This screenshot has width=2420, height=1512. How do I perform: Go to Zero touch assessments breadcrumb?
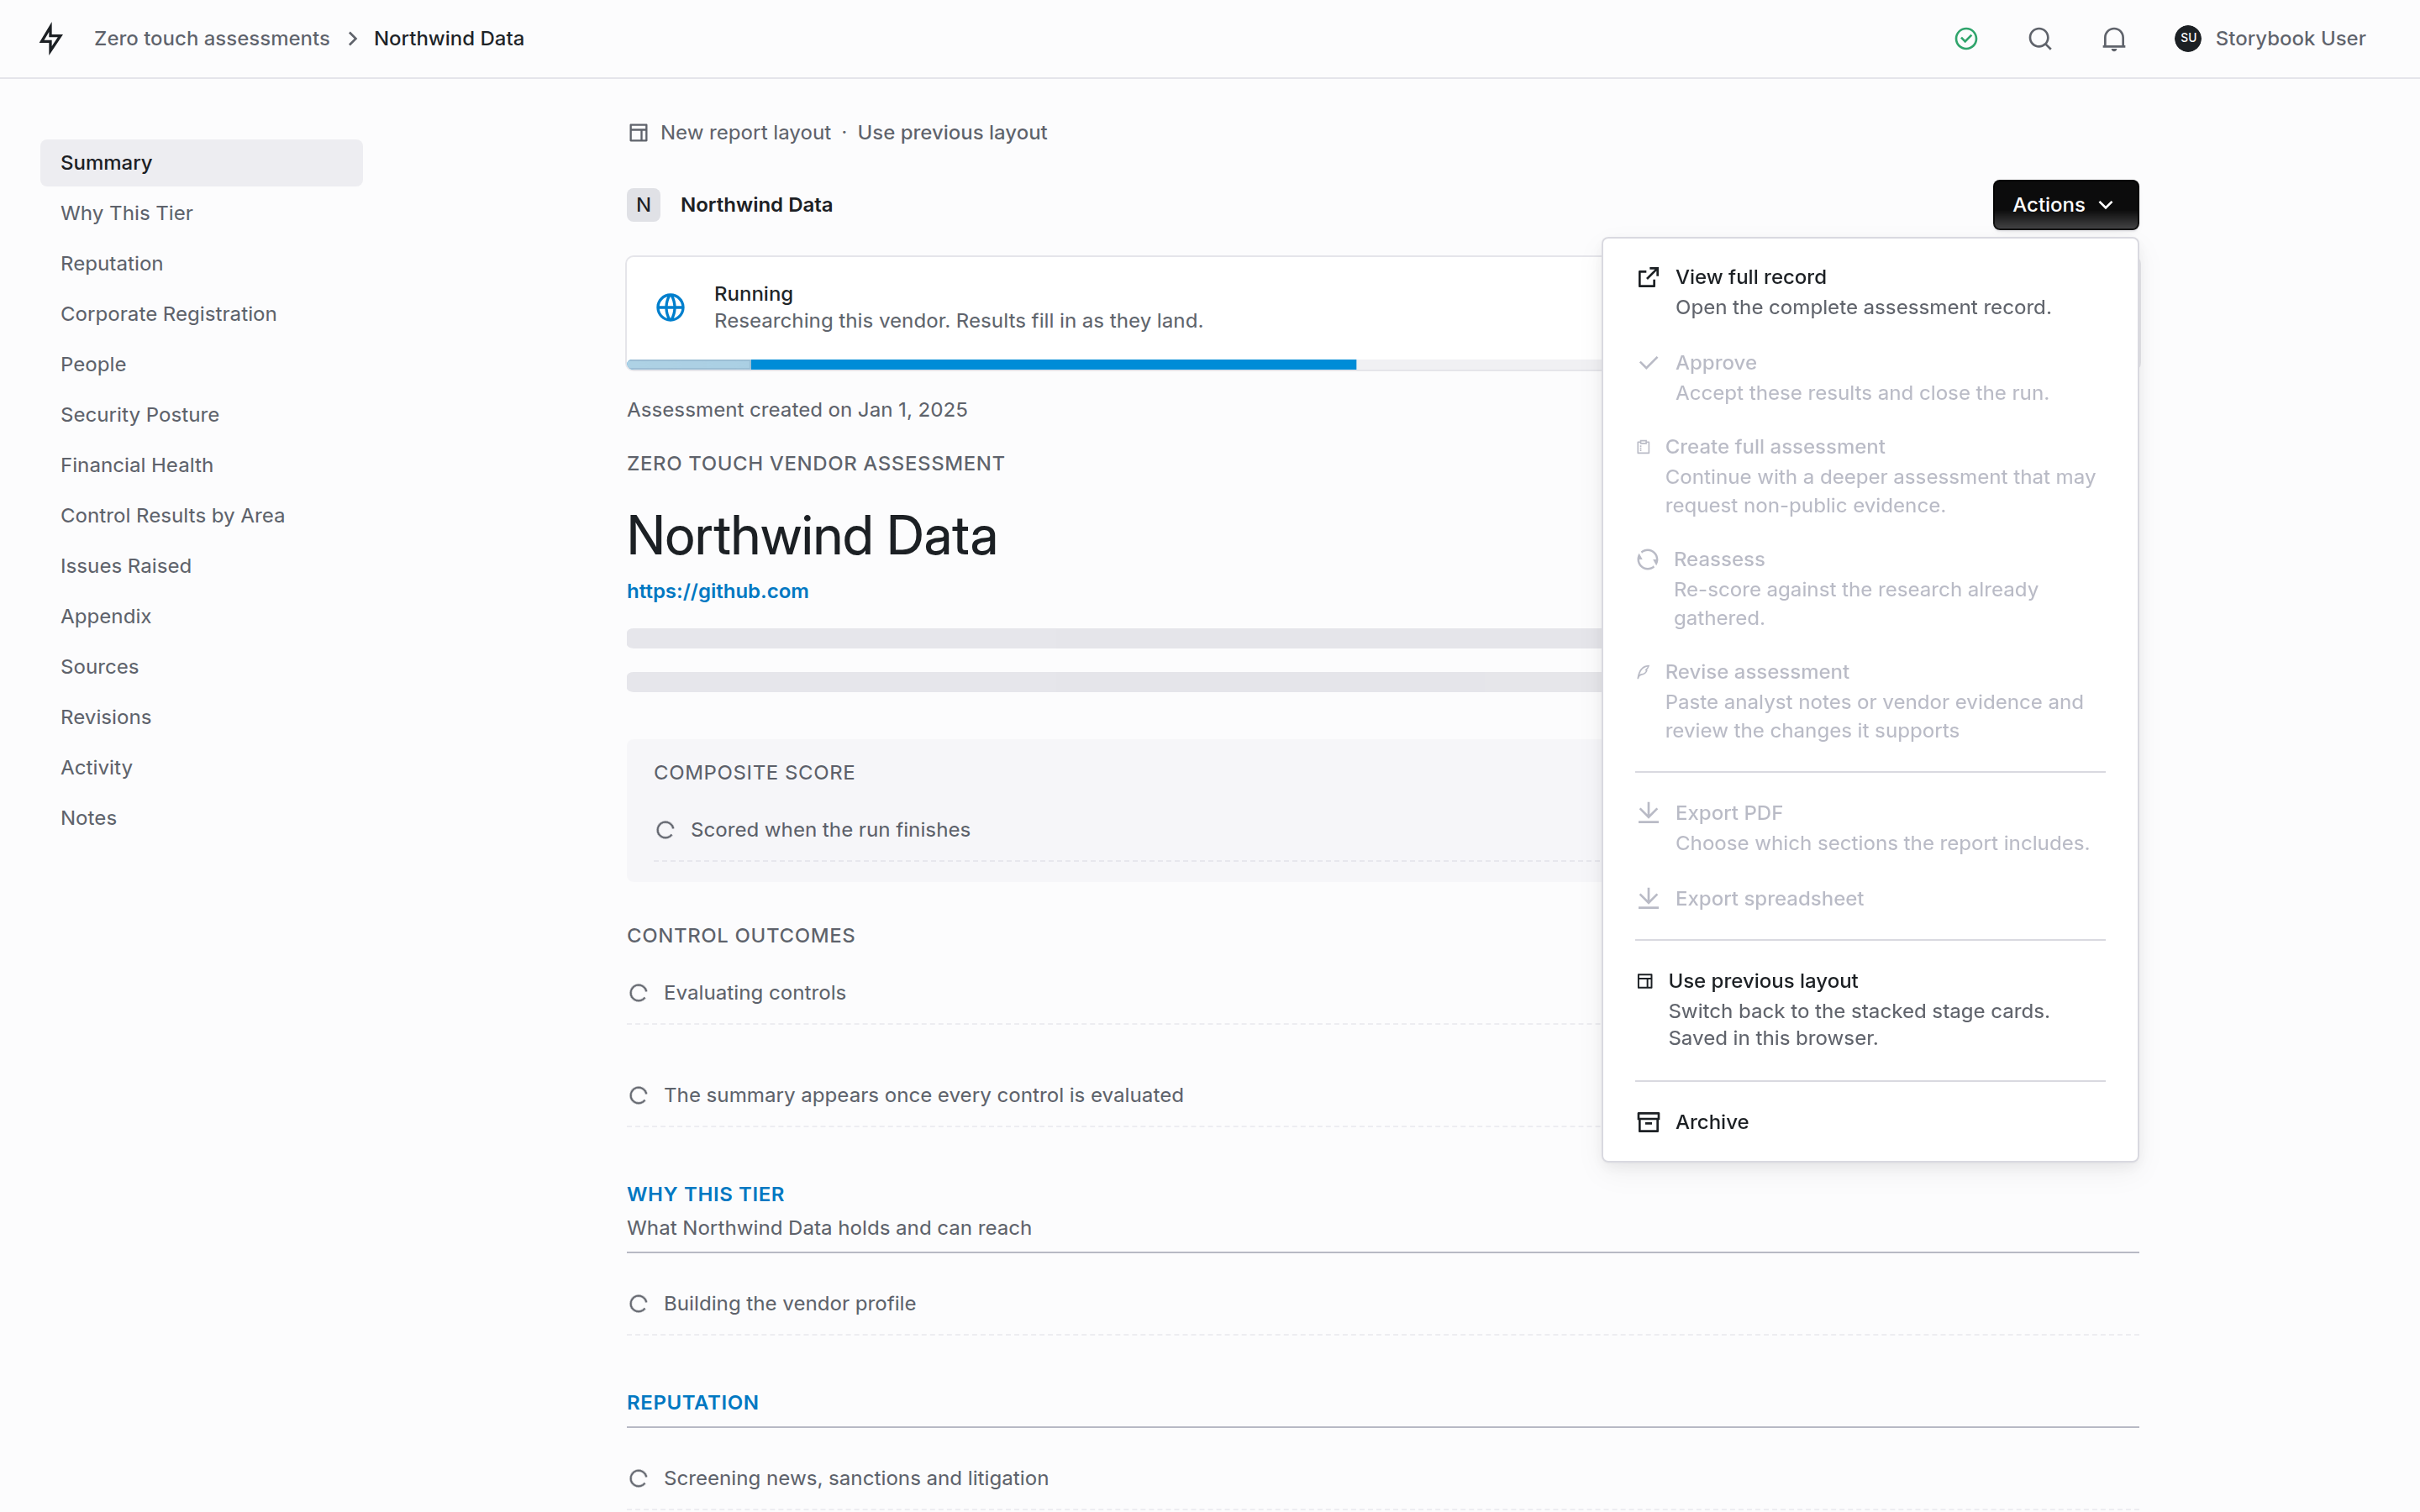(212, 38)
